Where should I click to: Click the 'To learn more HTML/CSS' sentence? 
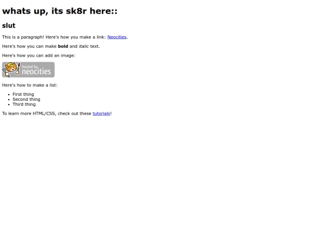[x=57, y=114]
